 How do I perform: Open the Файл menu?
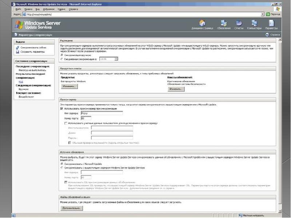pyautogui.click(x=18, y=9)
